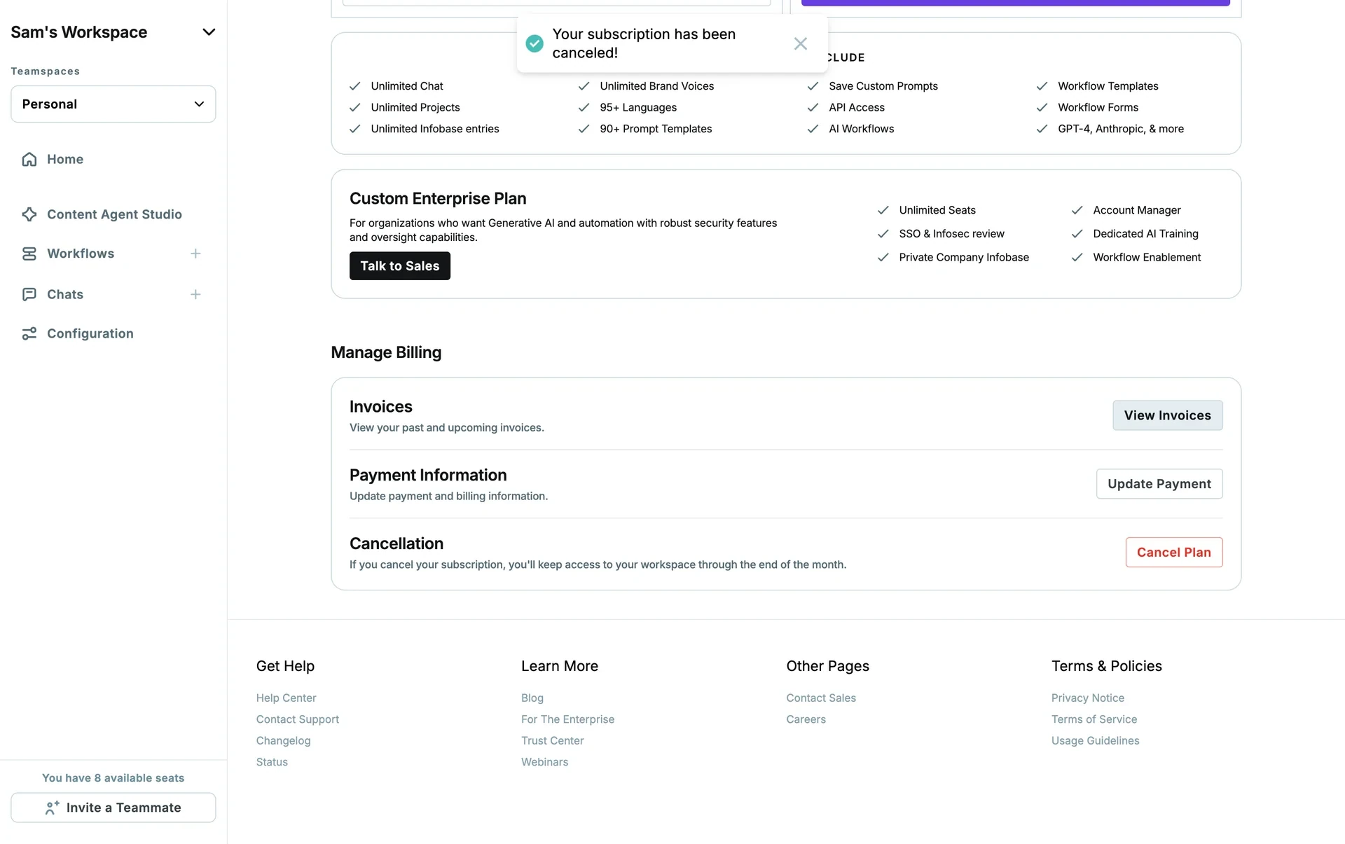Open For The Enterprise link
This screenshot has height=844, width=1345.
click(567, 719)
